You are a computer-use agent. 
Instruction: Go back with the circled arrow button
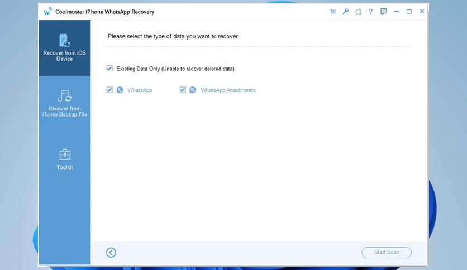pos(111,253)
